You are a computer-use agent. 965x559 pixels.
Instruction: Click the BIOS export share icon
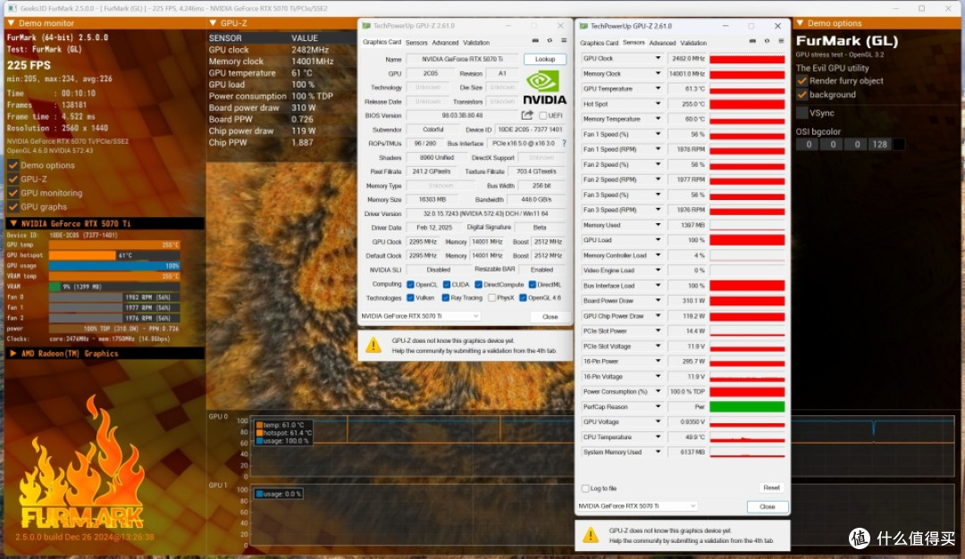[527, 115]
